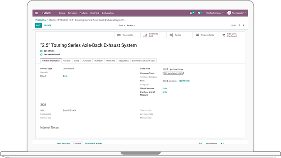The image size is (281, 158).
Task: Switch to the Variants tab
Action: [x=67, y=61]
